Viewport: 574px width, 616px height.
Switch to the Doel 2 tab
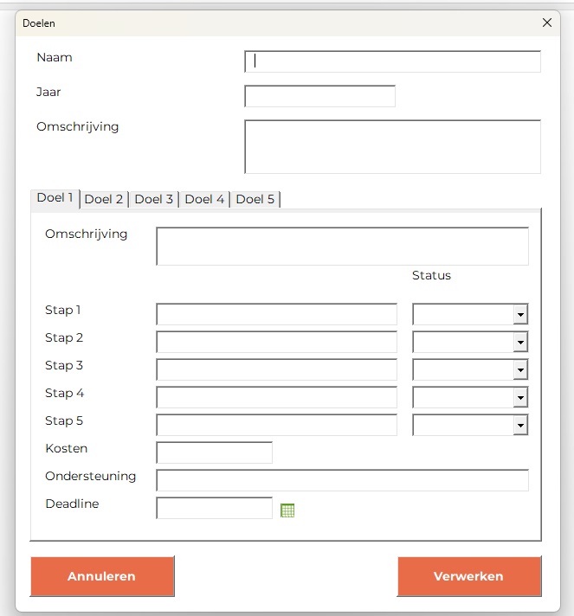tap(104, 199)
